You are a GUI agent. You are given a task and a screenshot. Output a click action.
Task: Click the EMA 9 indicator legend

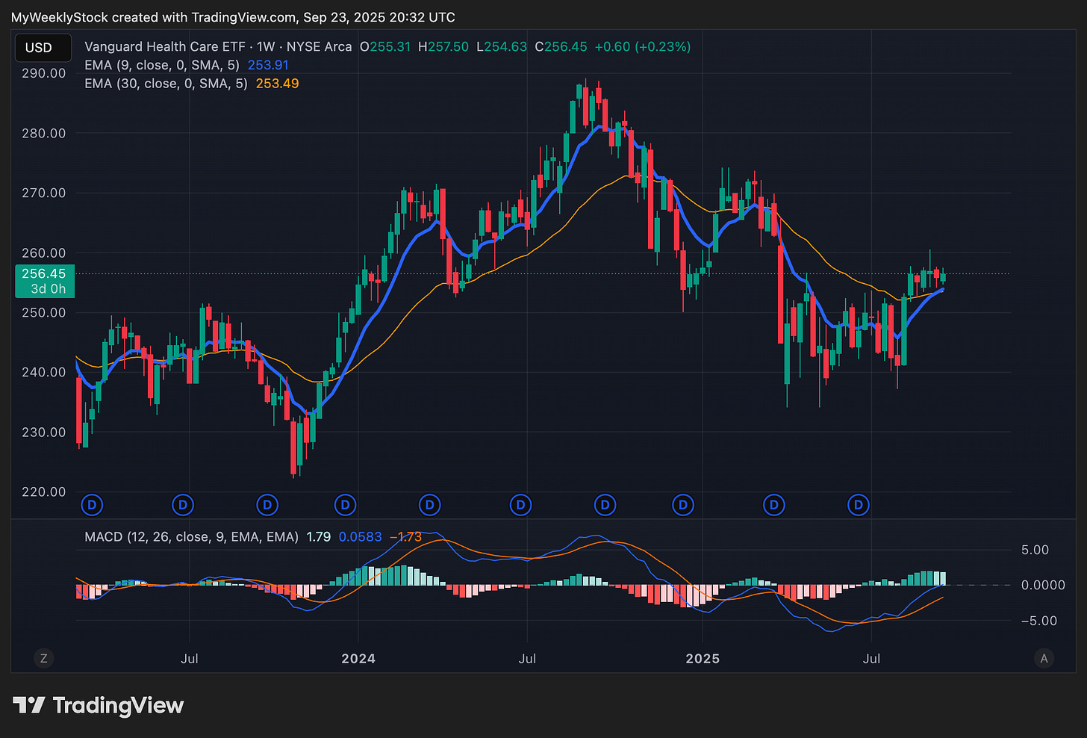click(x=162, y=65)
